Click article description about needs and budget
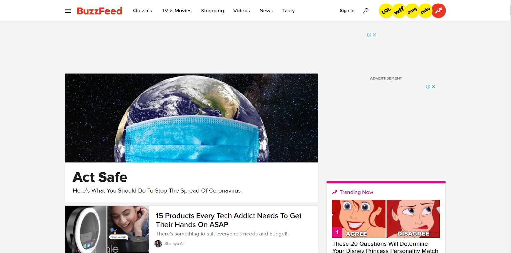511x253 pixels. 222,234
